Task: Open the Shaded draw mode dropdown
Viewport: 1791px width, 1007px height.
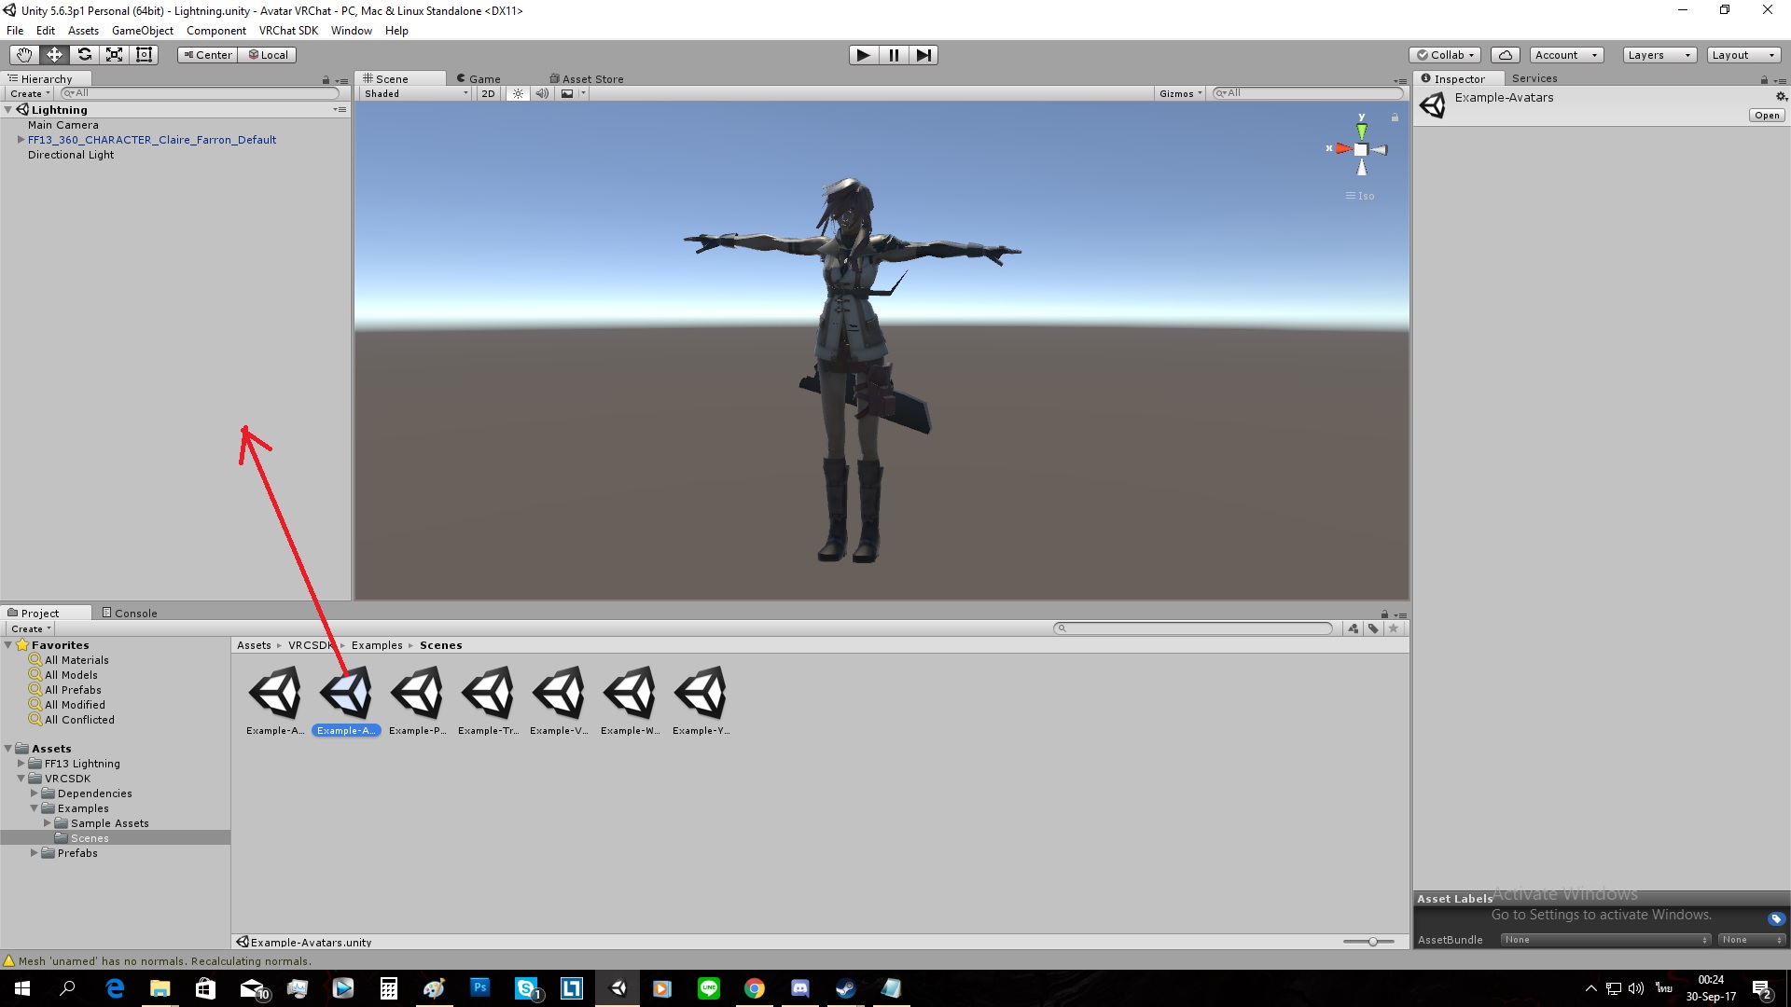Action: [415, 93]
